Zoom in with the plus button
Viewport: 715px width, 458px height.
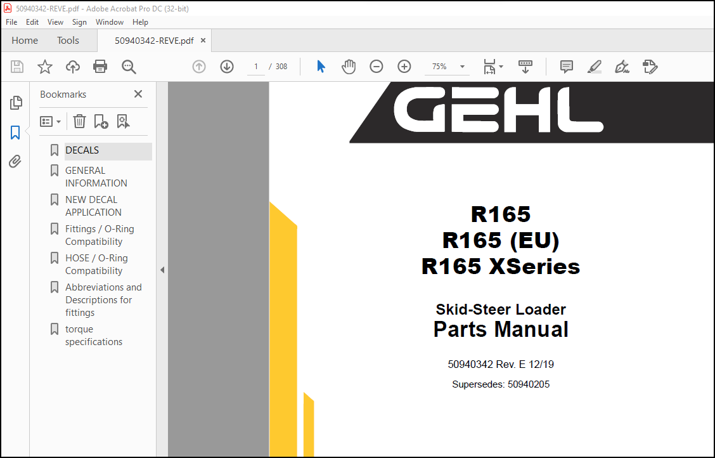(x=404, y=67)
